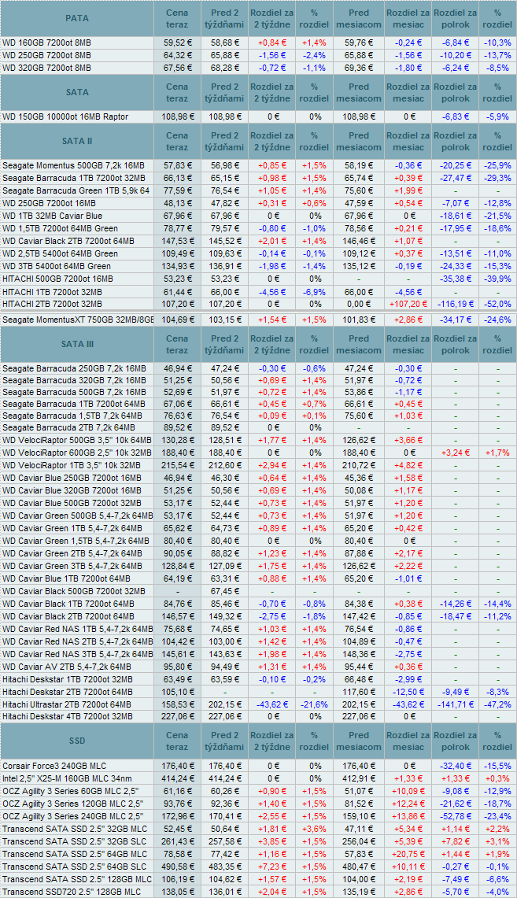Select the '+20,75 €' monthly difference cell

[408, 854]
